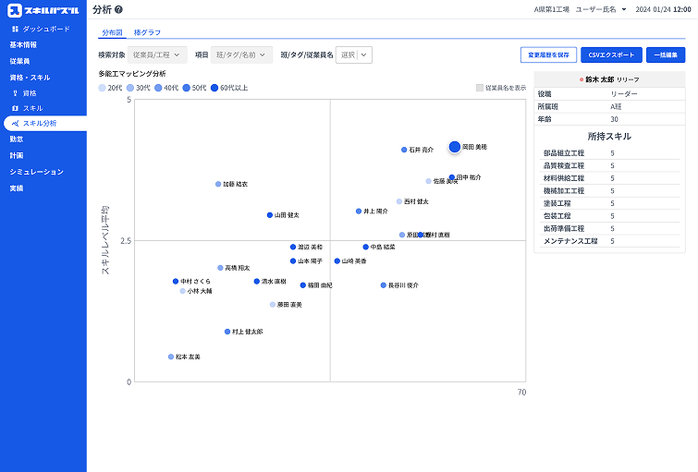Click the 一括編集 button
698x472 pixels.
666,55
